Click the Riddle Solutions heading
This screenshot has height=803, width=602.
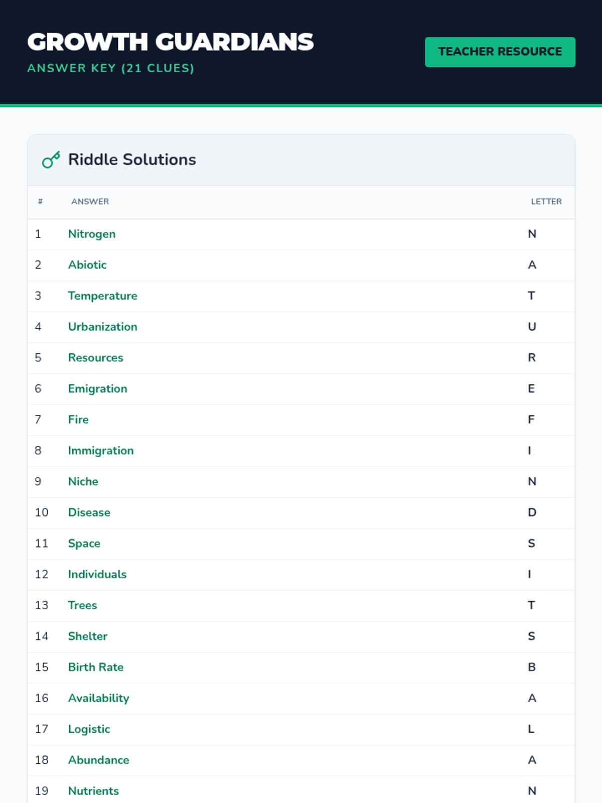[x=132, y=160]
